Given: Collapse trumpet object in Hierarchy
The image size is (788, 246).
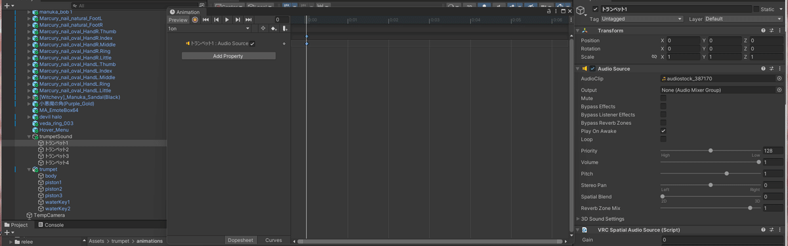Looking at the screenshot, I should click(29, 169).
